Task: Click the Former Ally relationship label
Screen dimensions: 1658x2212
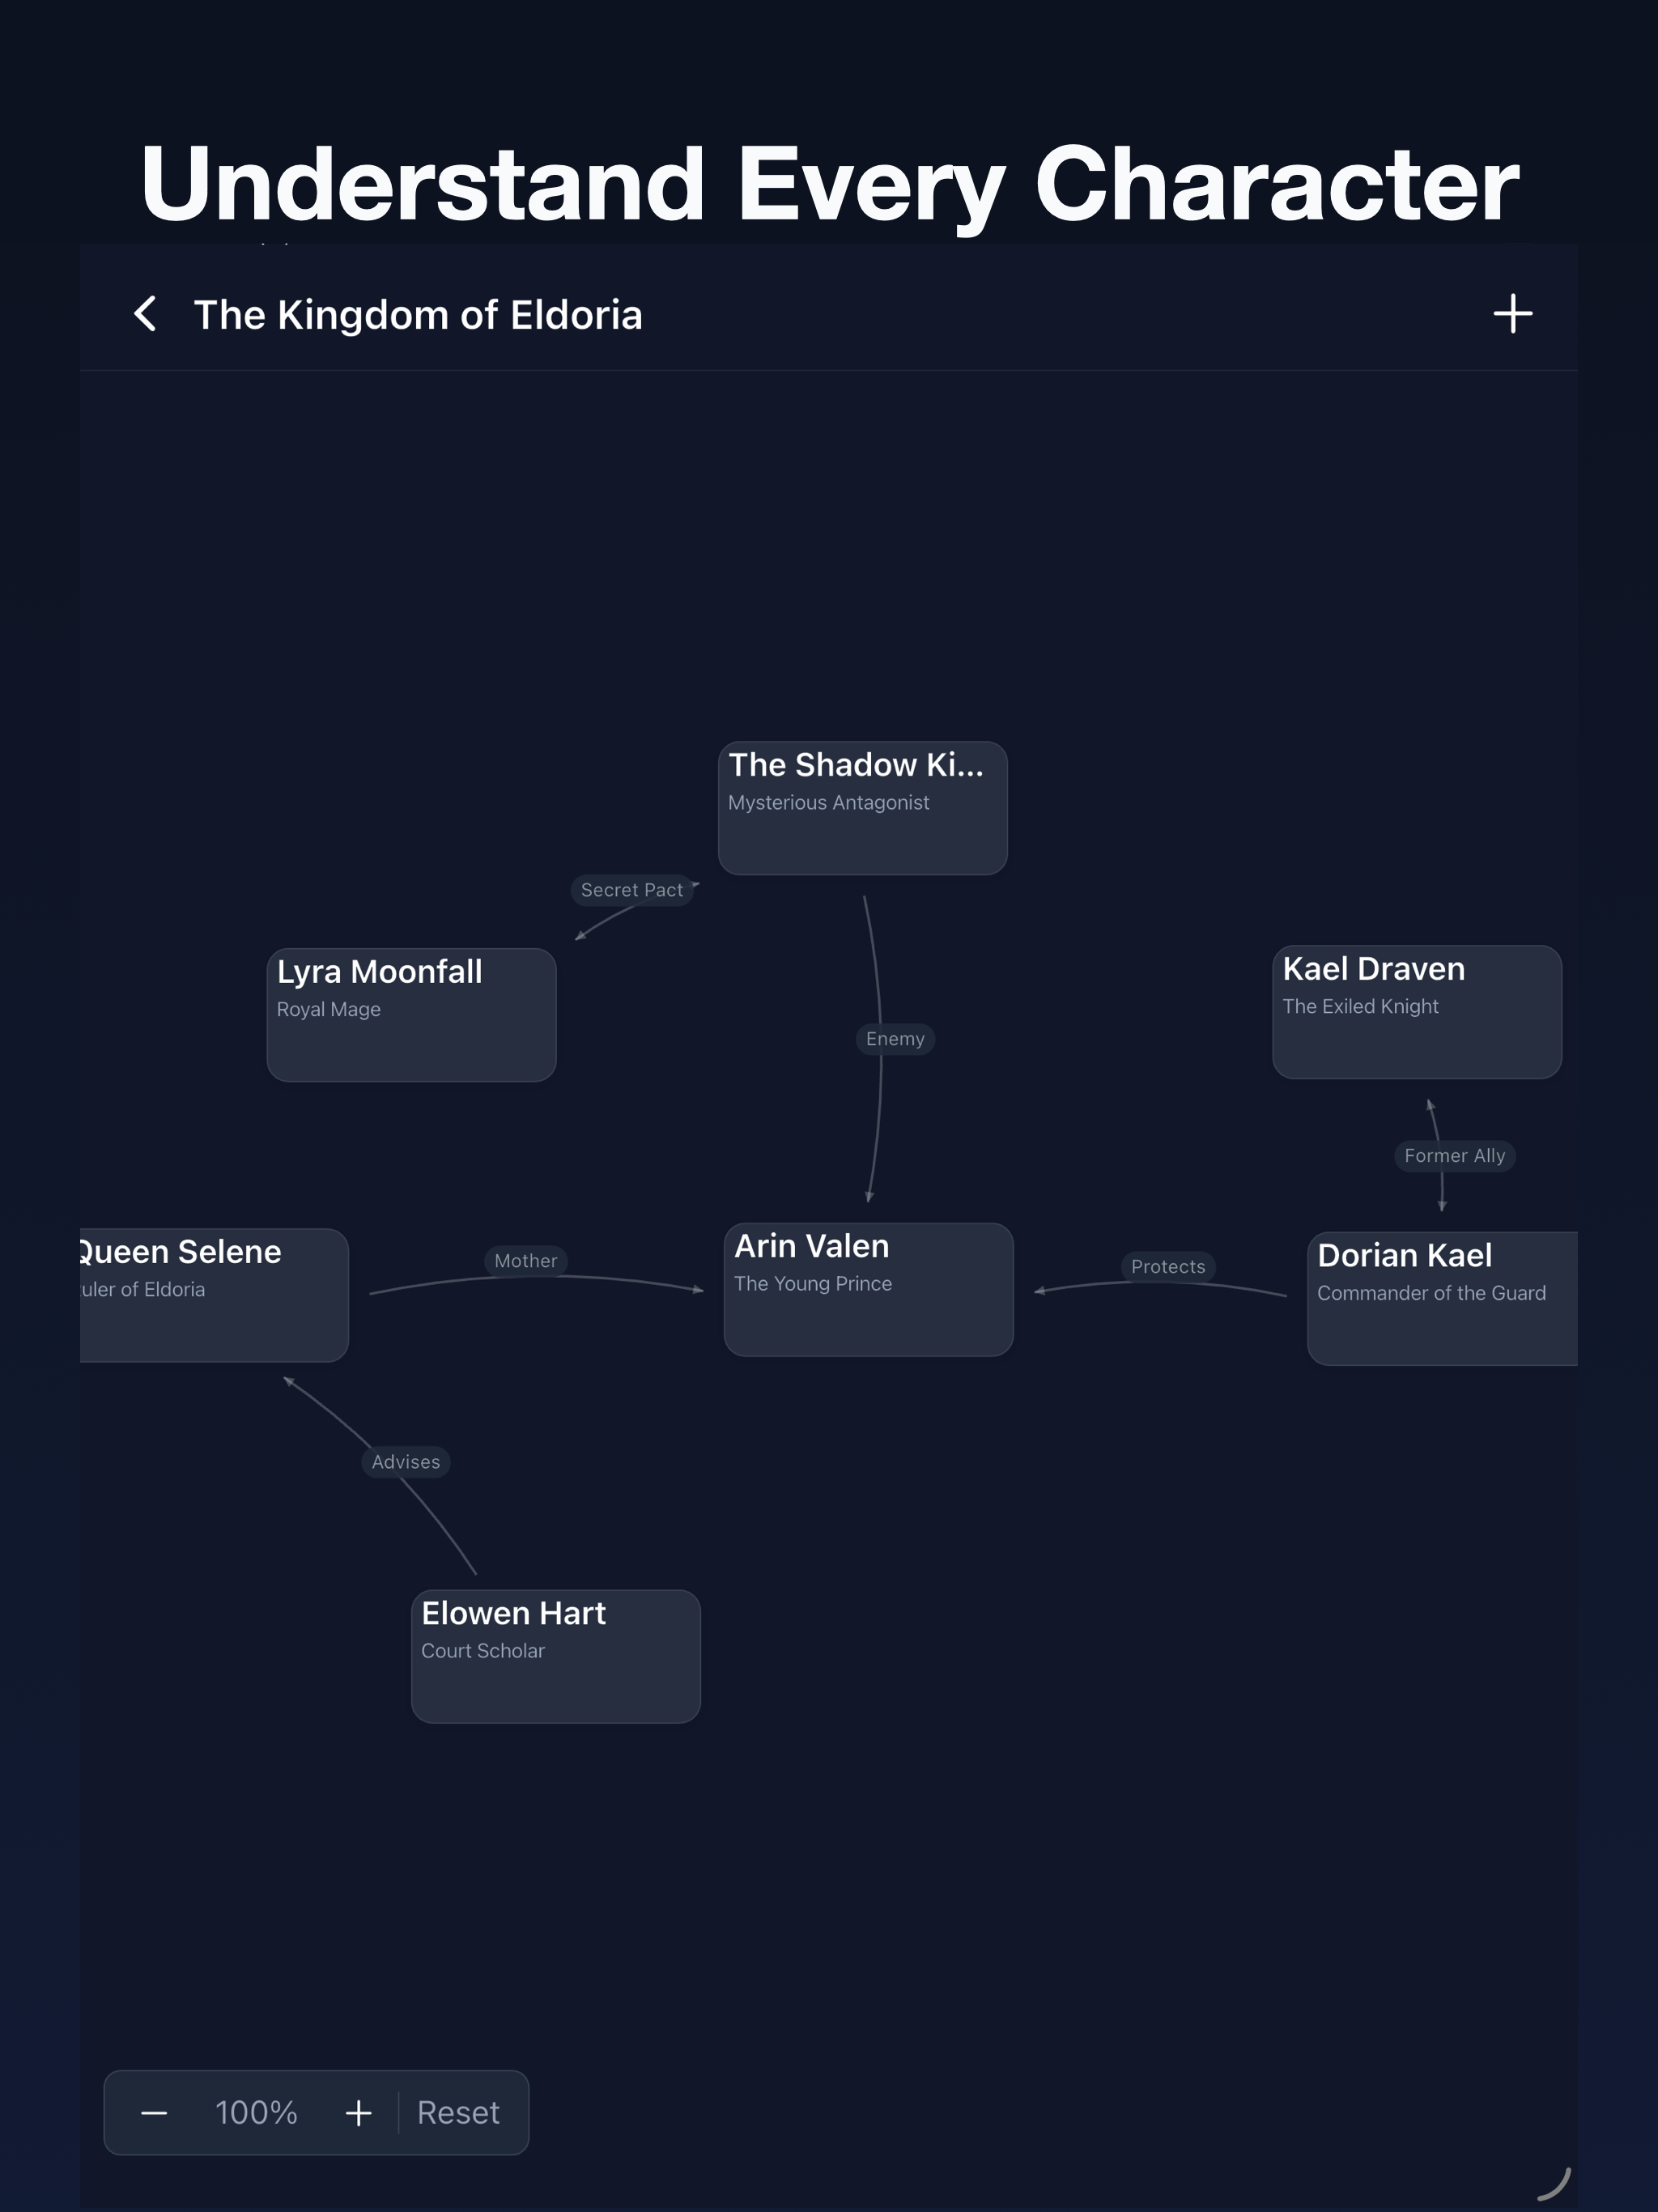Action: (x=1455, y=1156)
